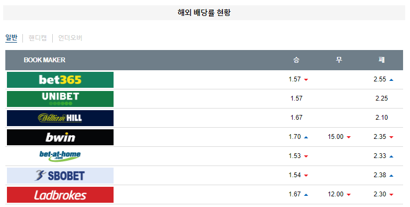Image resolution: width=410 pixels, height=207 pixels.
Task: Select the SBOBET logo
Action: (60, 176)
